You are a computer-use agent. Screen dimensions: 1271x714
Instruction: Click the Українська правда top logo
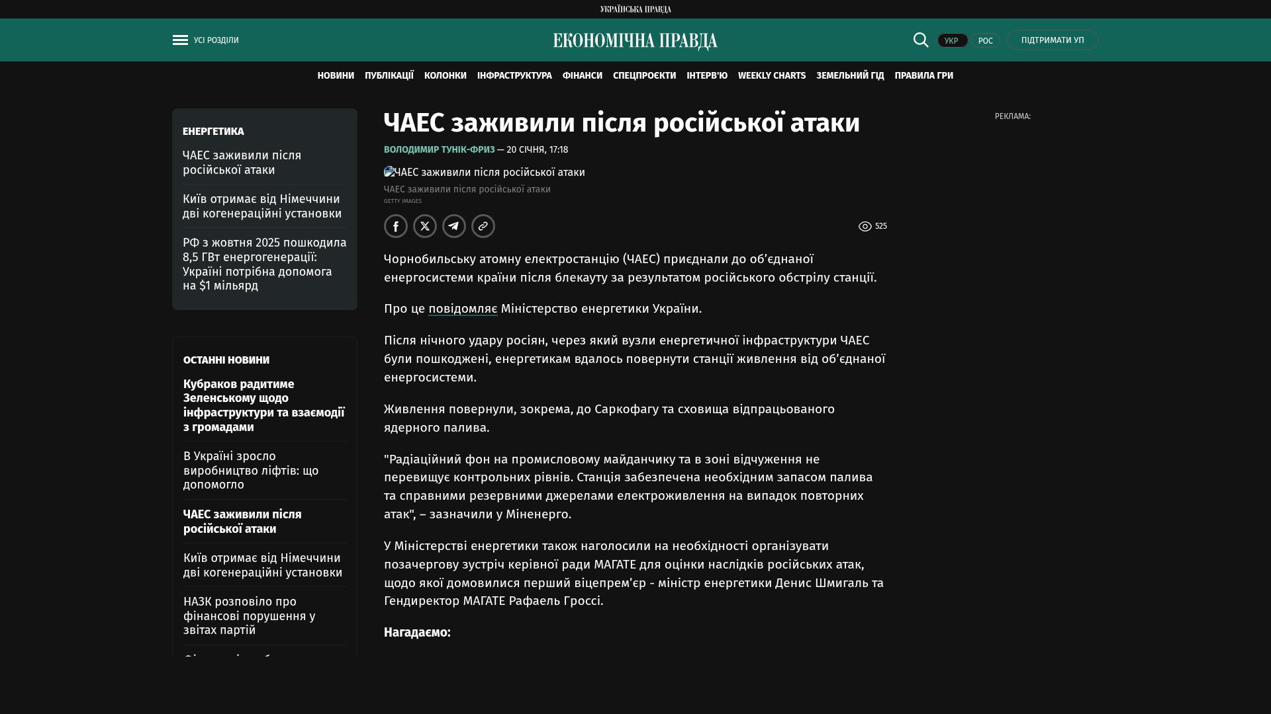(x=635, y=9)
